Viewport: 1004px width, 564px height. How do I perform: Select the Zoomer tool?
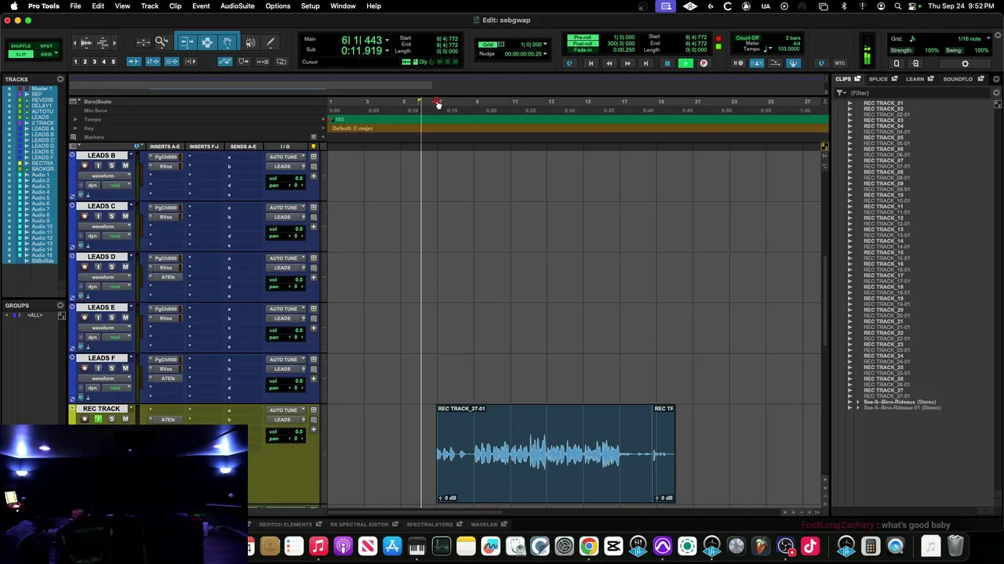[x=162, y=42]
